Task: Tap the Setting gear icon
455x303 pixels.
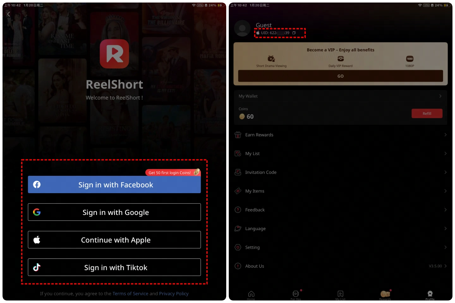Action: point(238,247)
